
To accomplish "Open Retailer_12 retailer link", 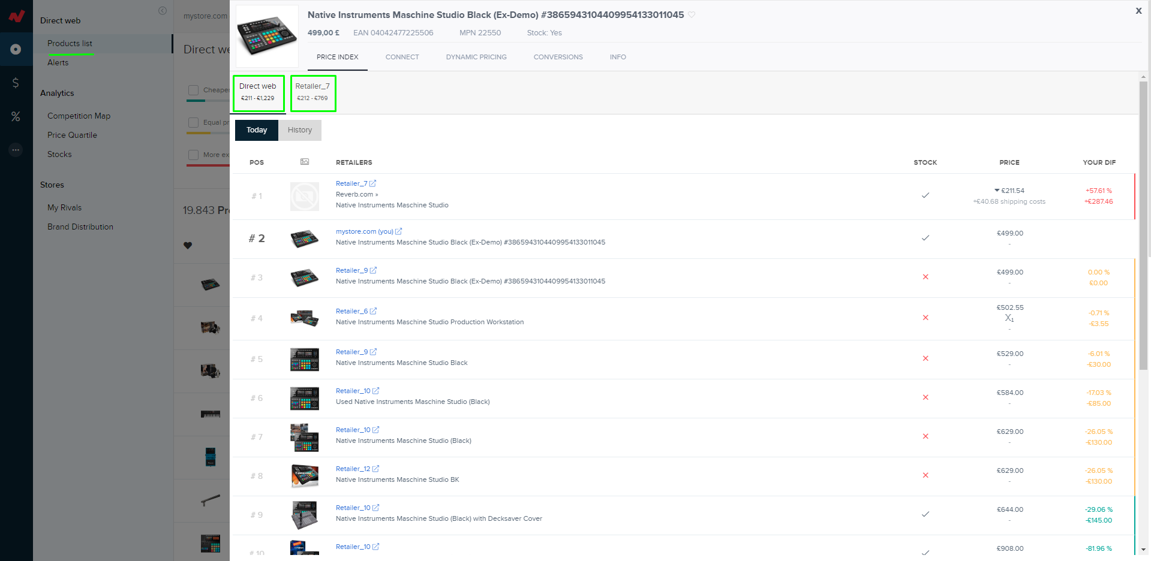I will (x=353, y=469).
